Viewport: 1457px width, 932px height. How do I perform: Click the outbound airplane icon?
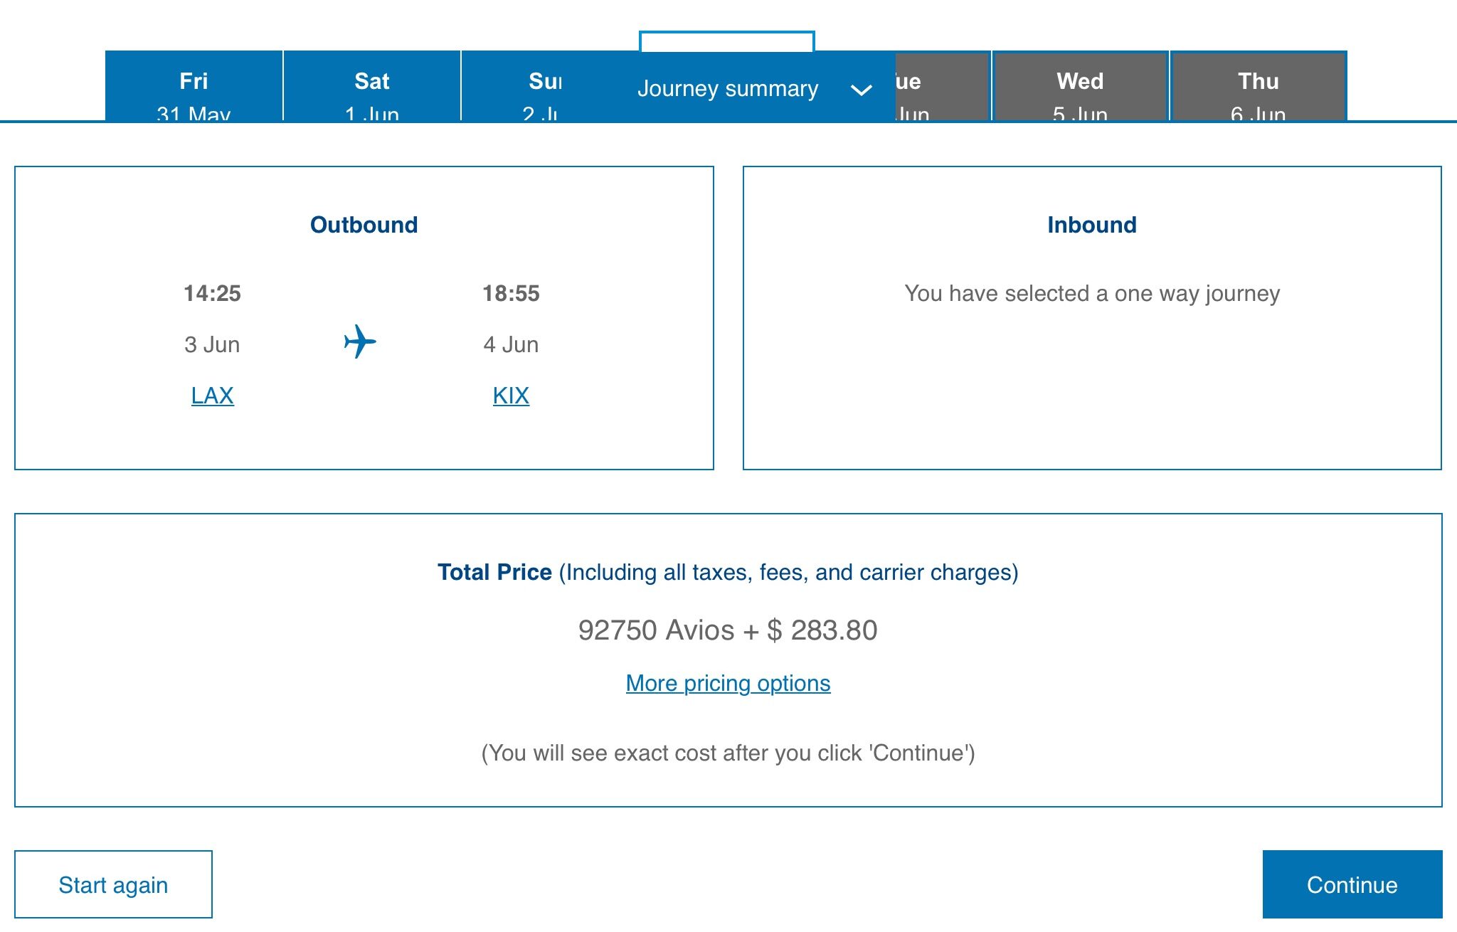[x=360, y=342]
